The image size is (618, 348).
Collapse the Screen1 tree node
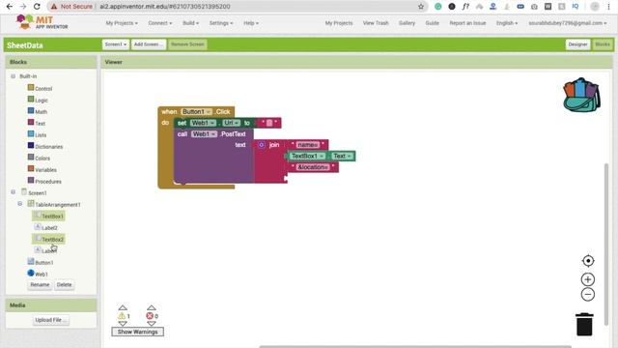(13, 192)
